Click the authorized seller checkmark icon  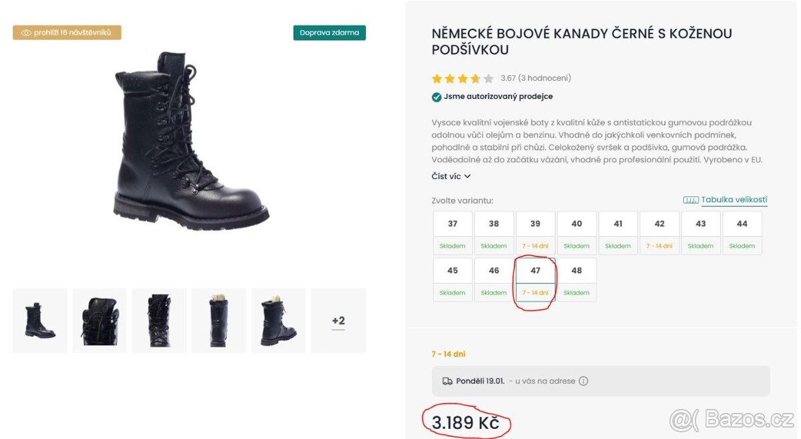click(437, 96)
